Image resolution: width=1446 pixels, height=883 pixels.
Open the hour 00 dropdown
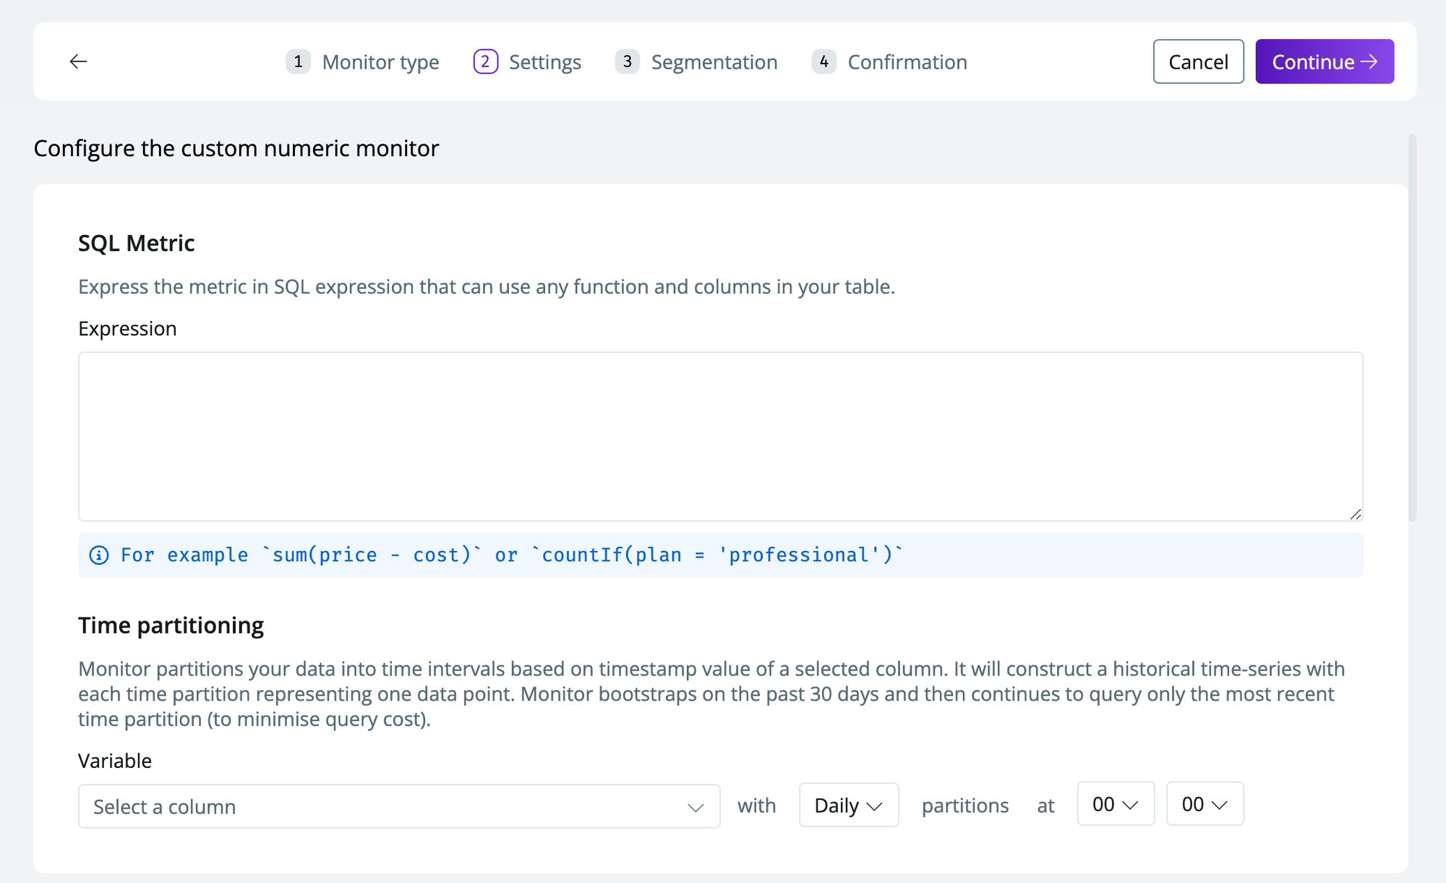coord(1115,803)
